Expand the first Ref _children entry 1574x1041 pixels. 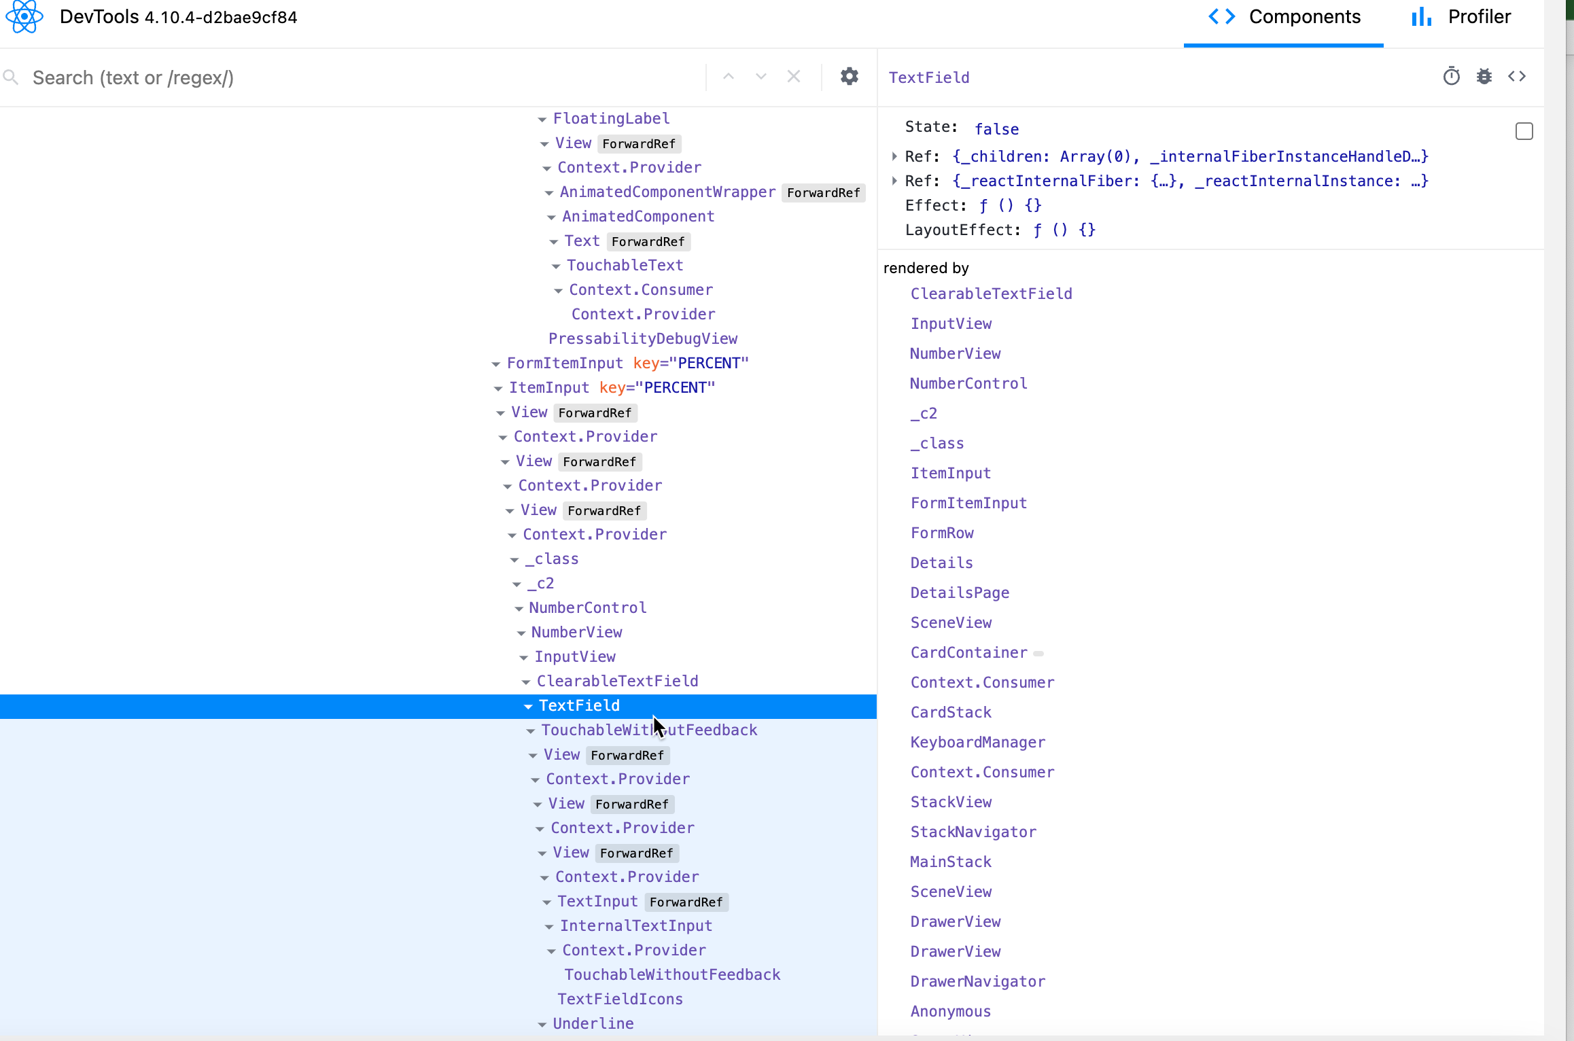tap(894, 156)
